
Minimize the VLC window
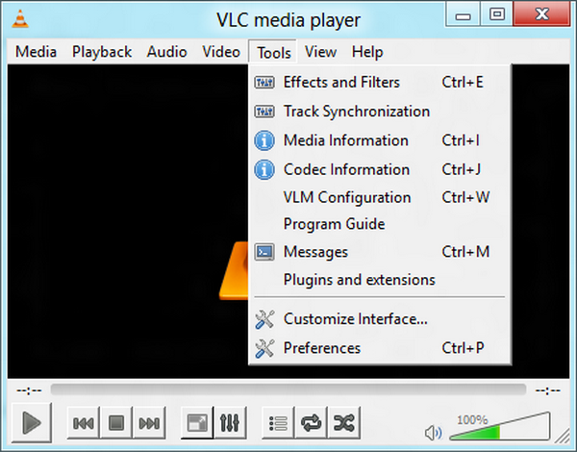click(463, 14)
